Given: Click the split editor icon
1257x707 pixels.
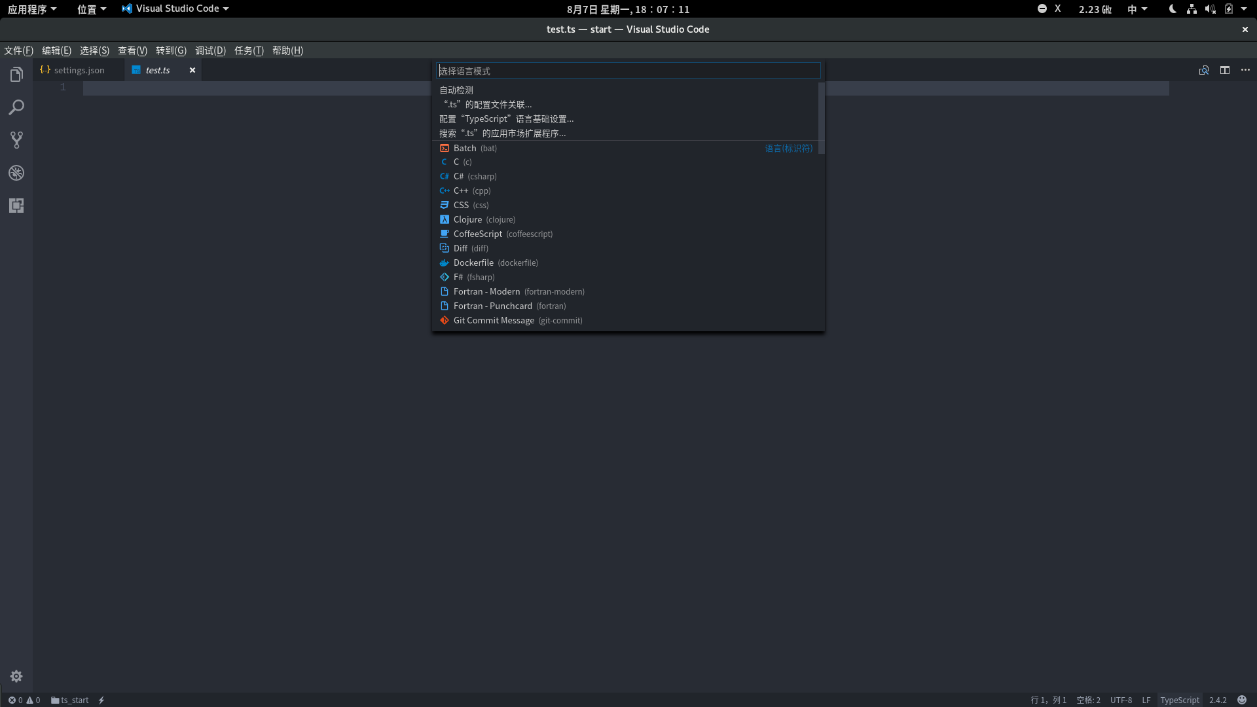Looking at the screenshot, I should click(1225, 70).
